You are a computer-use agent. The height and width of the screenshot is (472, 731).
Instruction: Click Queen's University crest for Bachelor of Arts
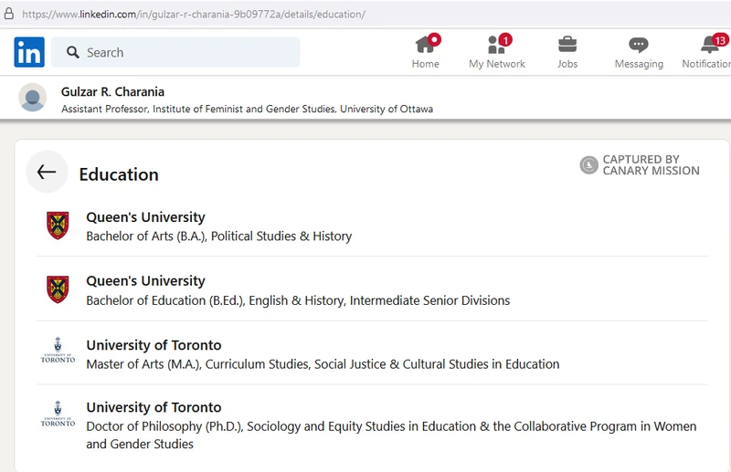point(58,226)
